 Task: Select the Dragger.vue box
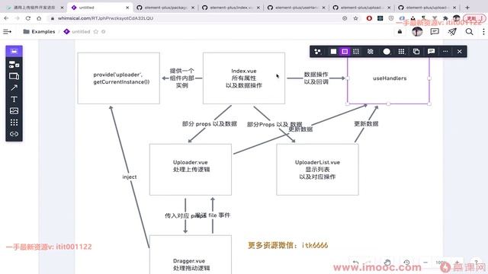point(191,255)
